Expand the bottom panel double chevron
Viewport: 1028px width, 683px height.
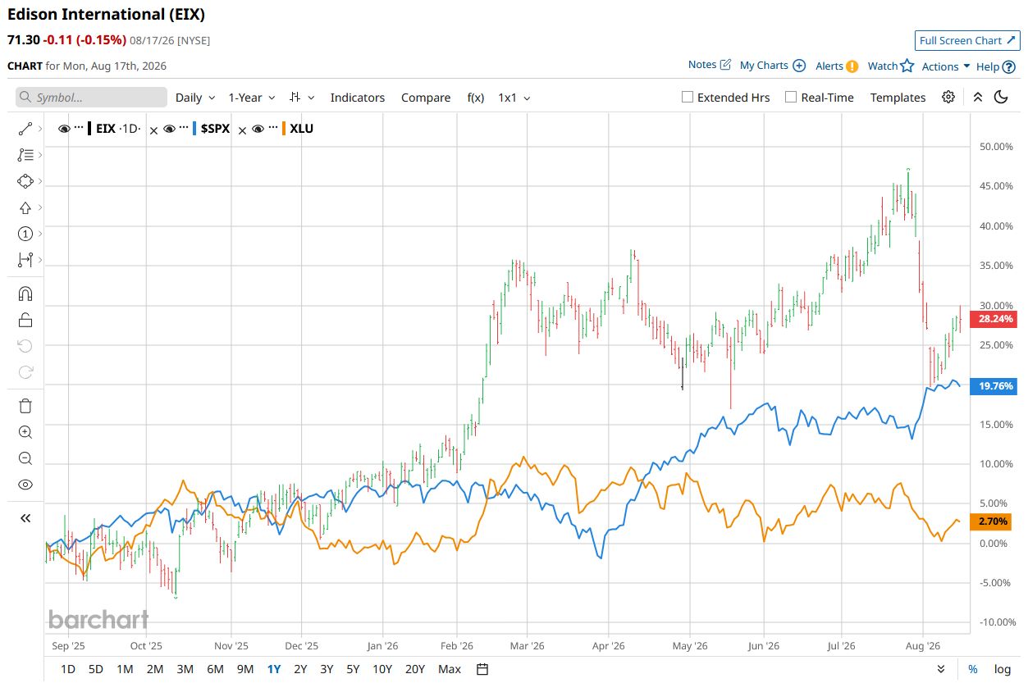(940, 669)
